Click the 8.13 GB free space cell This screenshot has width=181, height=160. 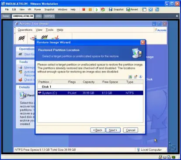pyautogui.click(x=107, y=93)
